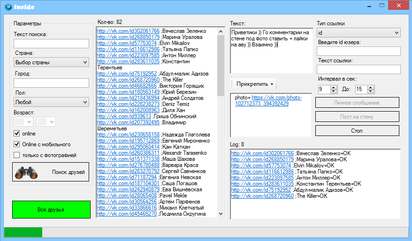The image size is (412, 241).
Task: Click the green progress bar at bottom
Action: tap(23, 233)
